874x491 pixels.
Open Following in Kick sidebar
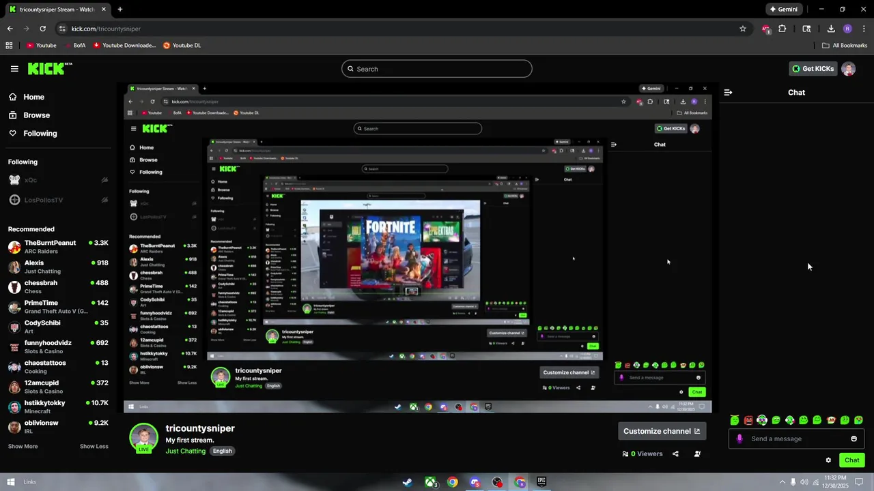[x=33, y=134]
